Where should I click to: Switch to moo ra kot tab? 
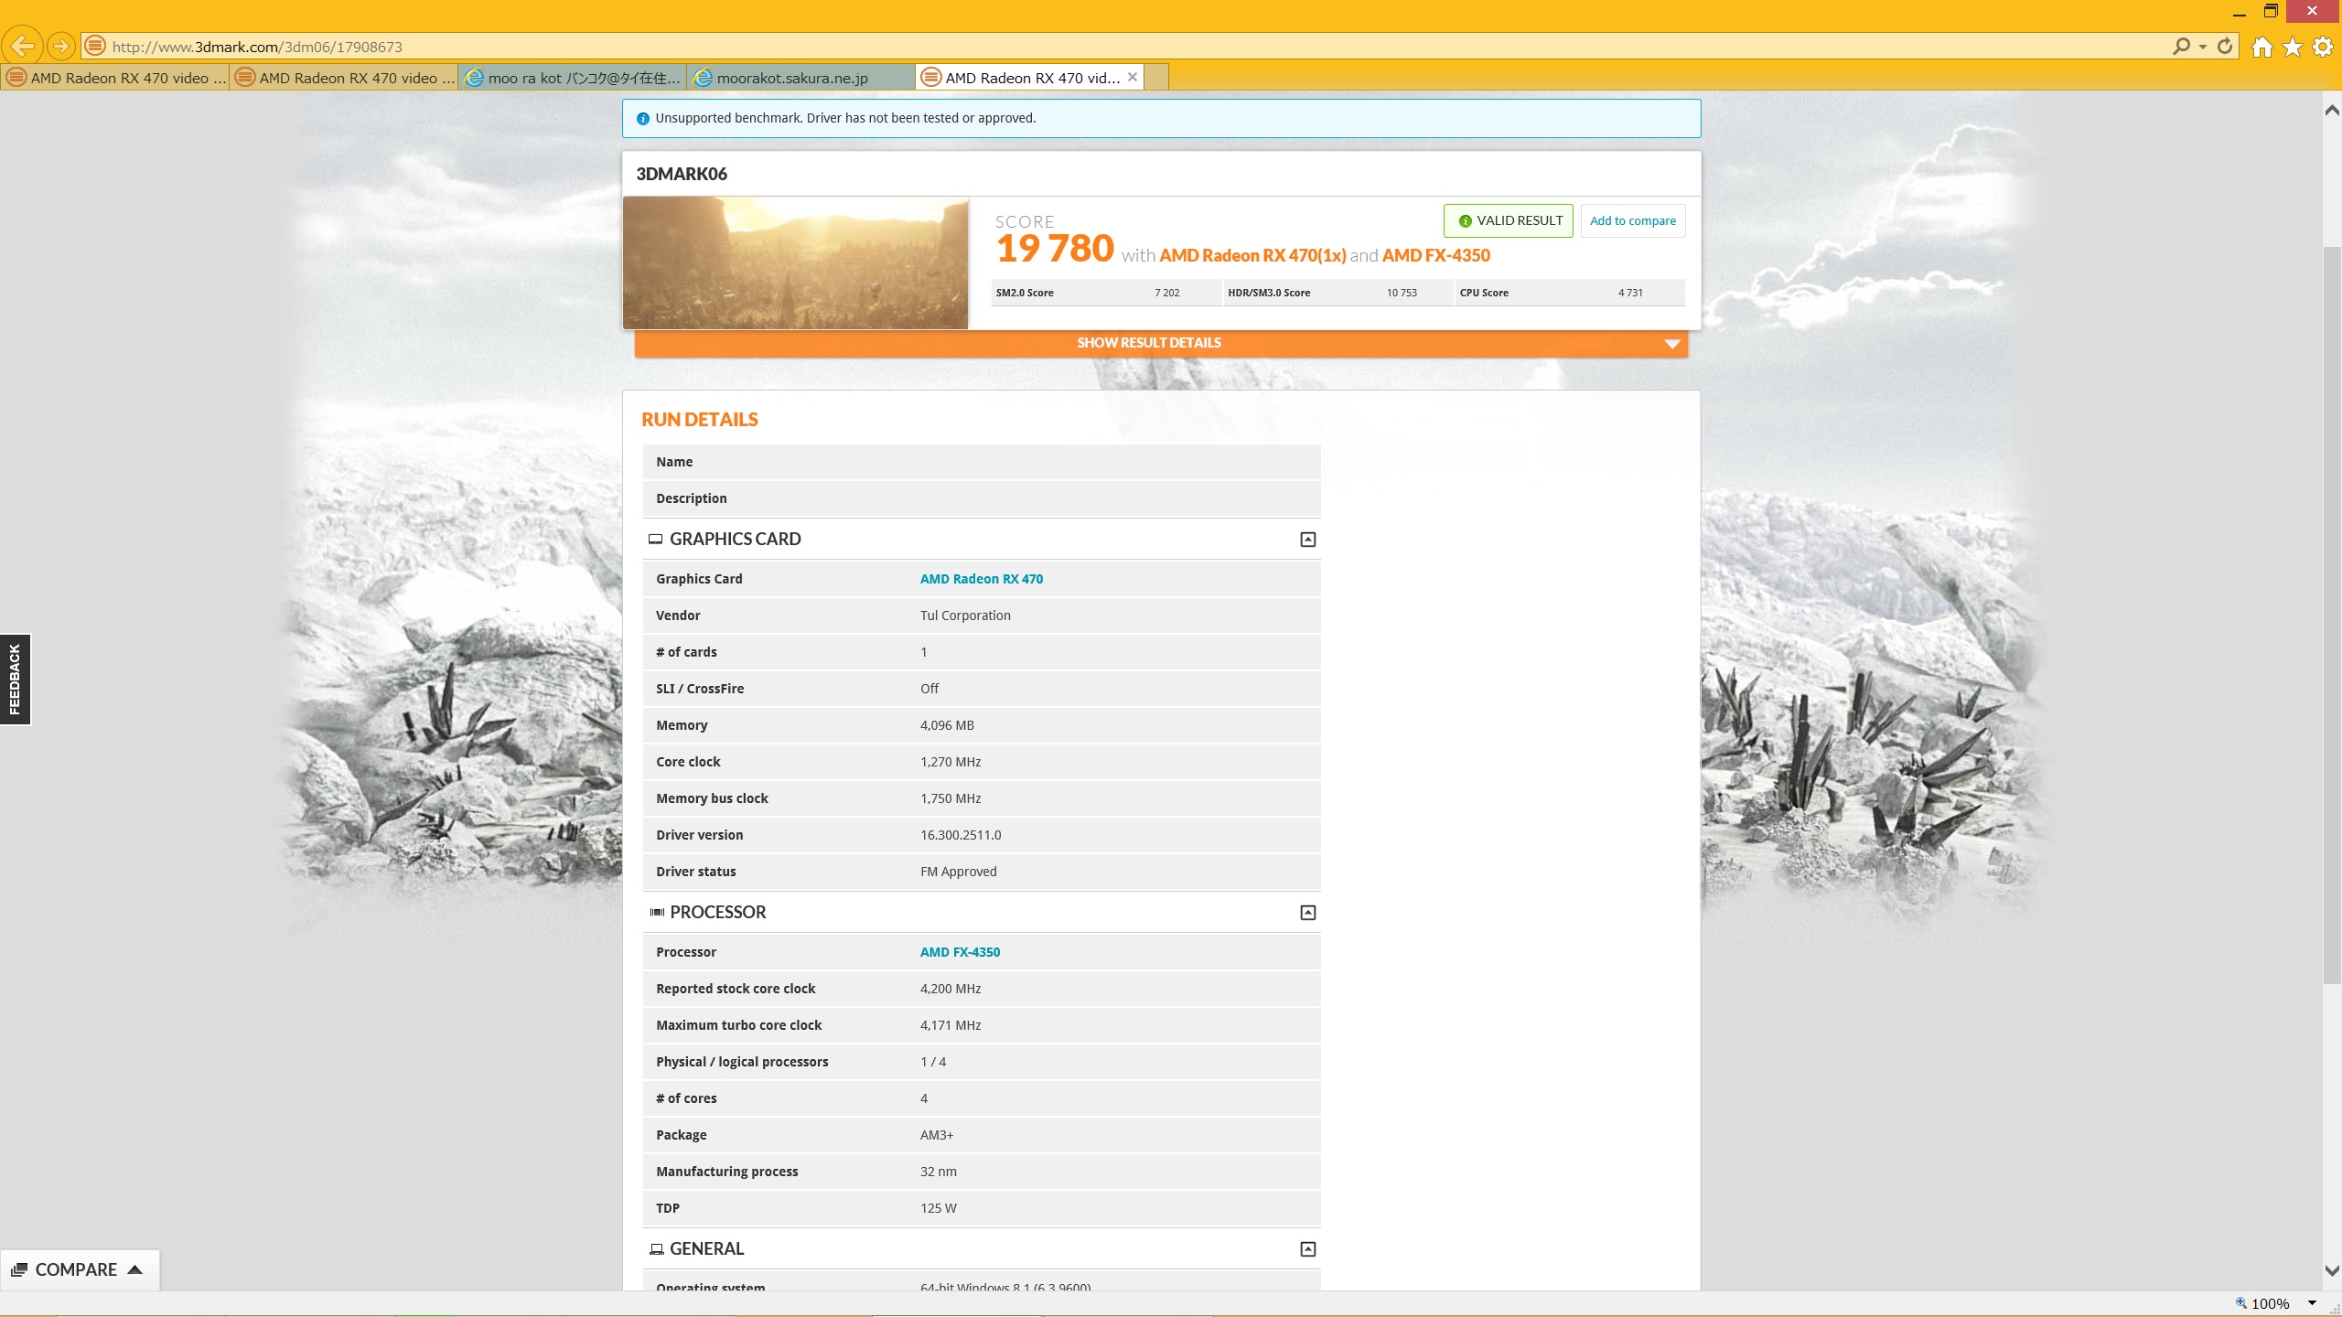point(573,78)
